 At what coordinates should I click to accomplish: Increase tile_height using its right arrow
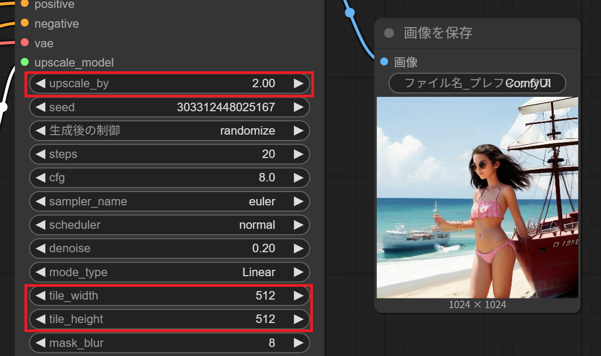tap(298, 319)
